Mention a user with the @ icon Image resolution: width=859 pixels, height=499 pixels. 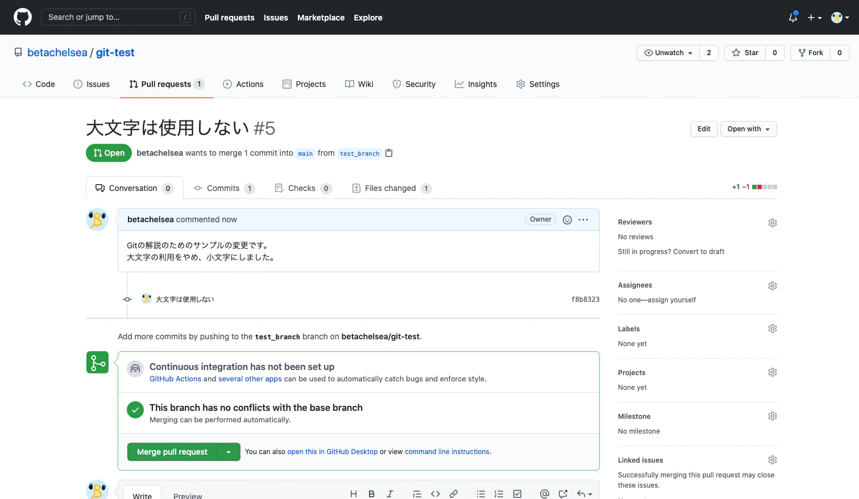click(545, 494)
